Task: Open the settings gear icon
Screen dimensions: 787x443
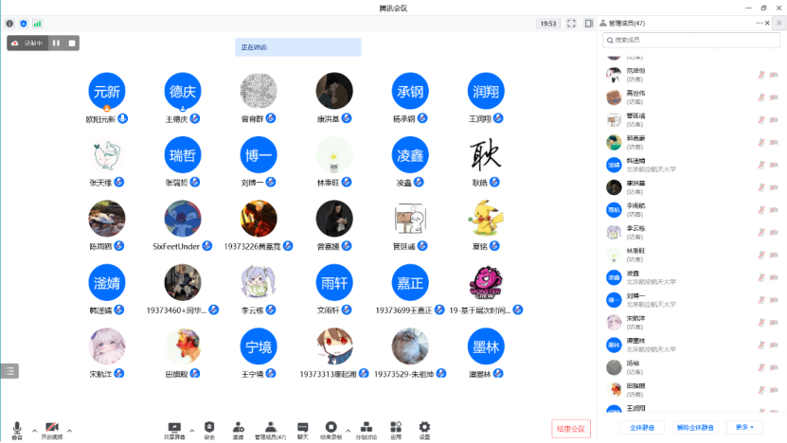Action: [x=424, y=429]
